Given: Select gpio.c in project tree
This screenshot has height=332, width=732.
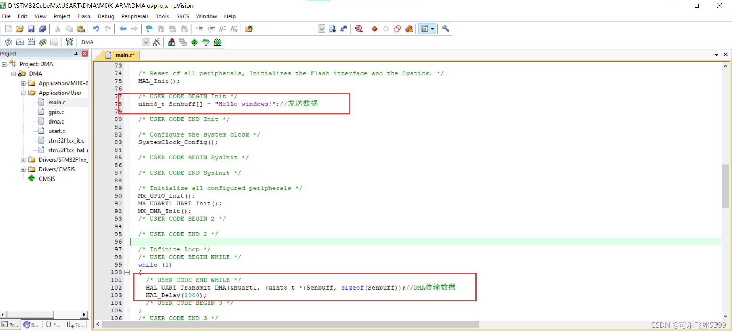Looking at the screenshot, I should (56, 112).
